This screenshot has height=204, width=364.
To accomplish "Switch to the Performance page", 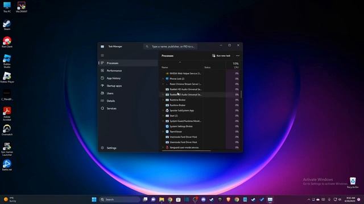I will (129, 70).
